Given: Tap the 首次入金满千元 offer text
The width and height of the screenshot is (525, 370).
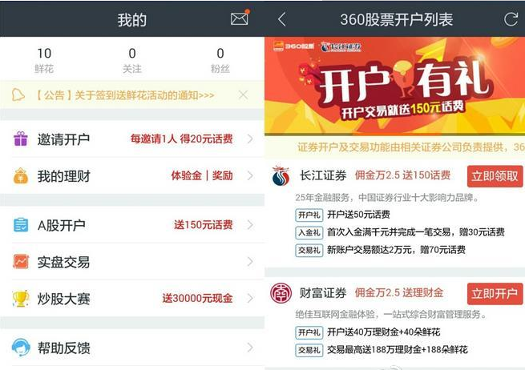Looking at the screenshot, I should (416, 232).
